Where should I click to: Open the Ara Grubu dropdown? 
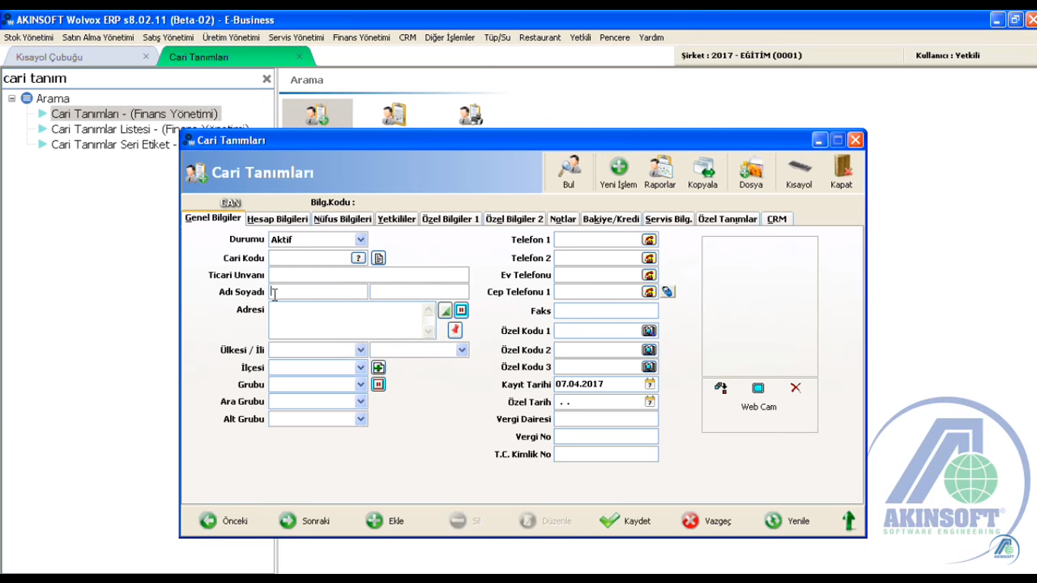361,402
